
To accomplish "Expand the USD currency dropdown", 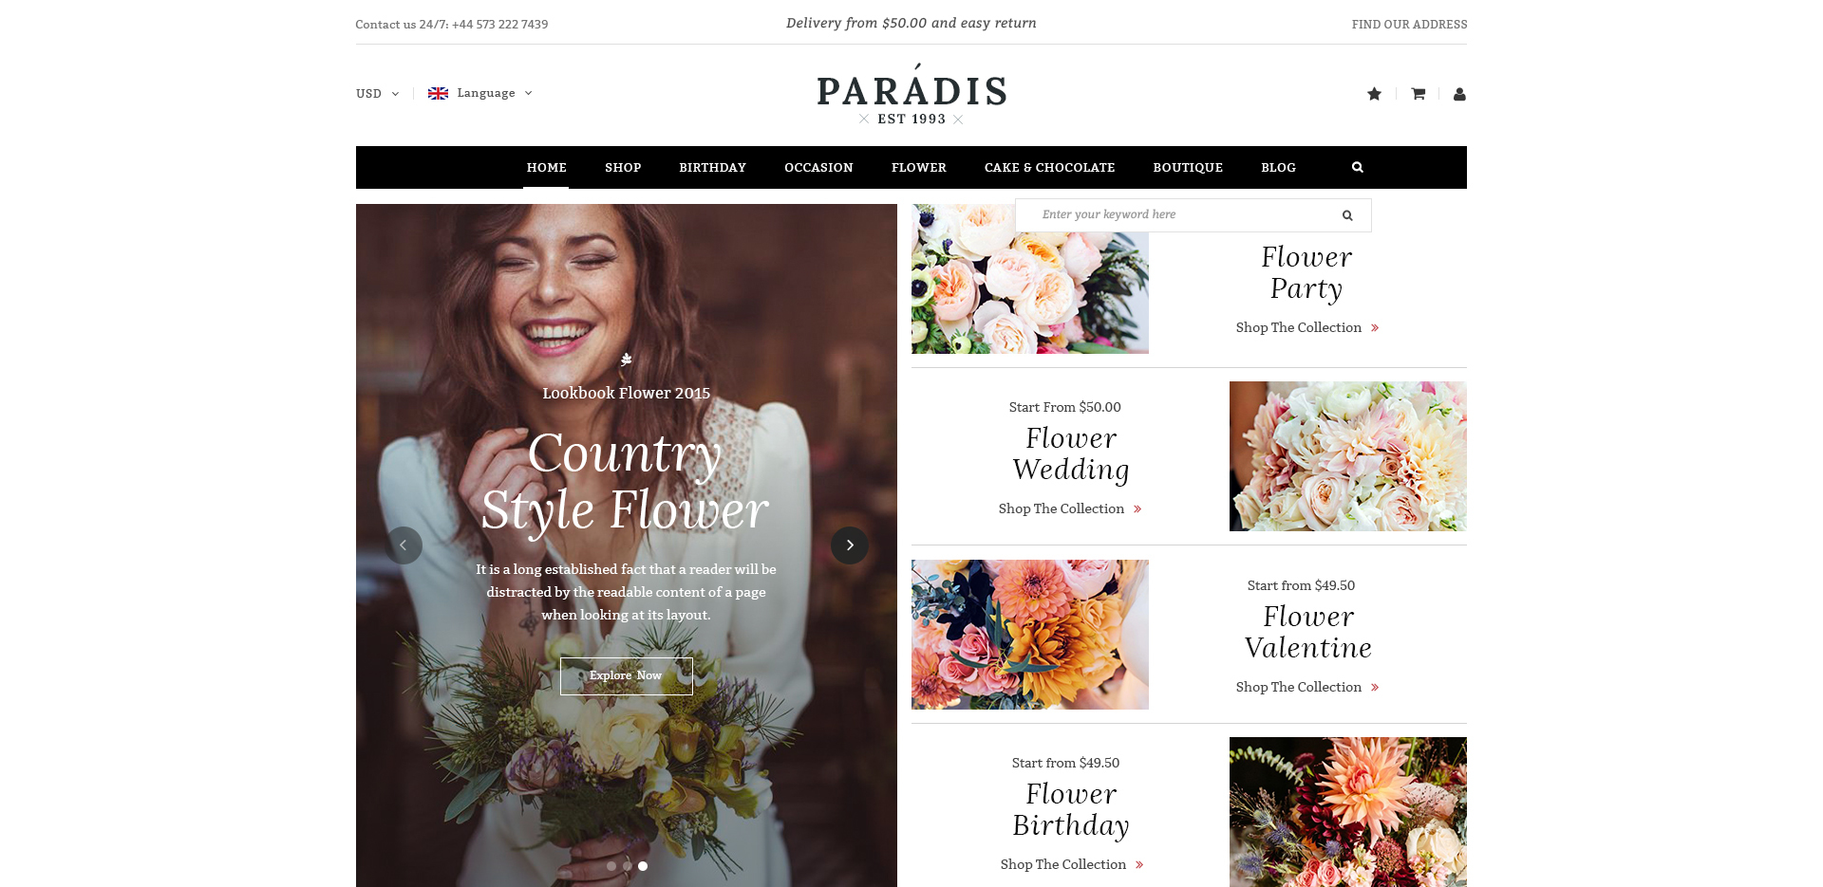I will click(377, 94).
